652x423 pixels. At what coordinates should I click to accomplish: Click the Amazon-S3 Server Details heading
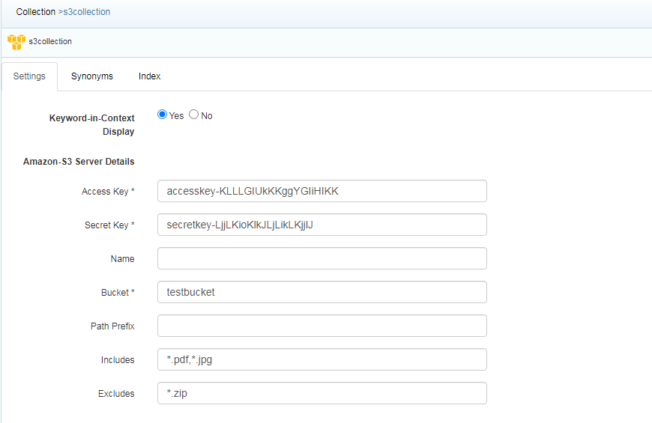(79, 162)
